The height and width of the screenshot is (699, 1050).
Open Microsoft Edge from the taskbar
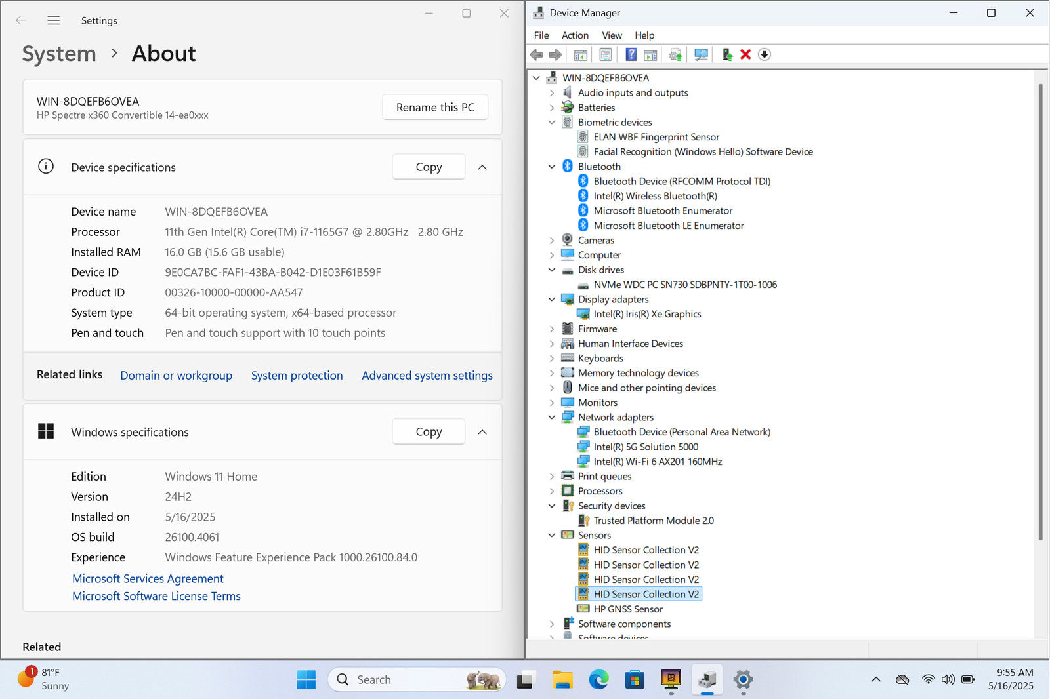[598, 680]
